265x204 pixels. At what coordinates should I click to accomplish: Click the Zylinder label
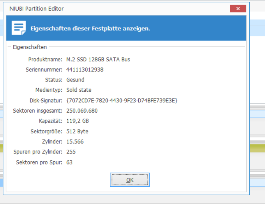click(52, 142)
